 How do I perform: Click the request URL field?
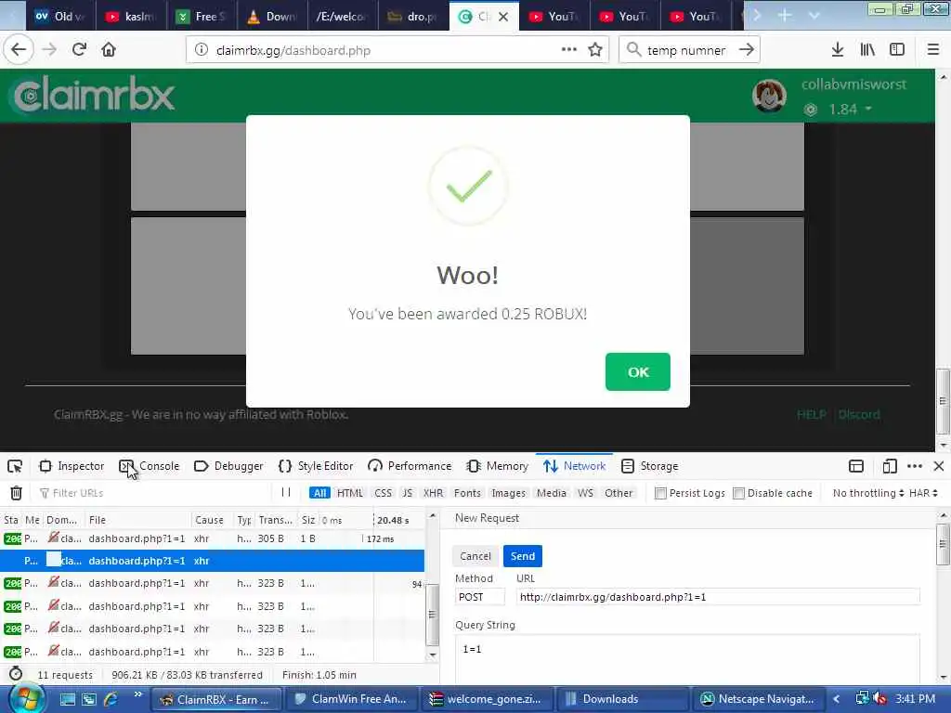click(718, 597)
